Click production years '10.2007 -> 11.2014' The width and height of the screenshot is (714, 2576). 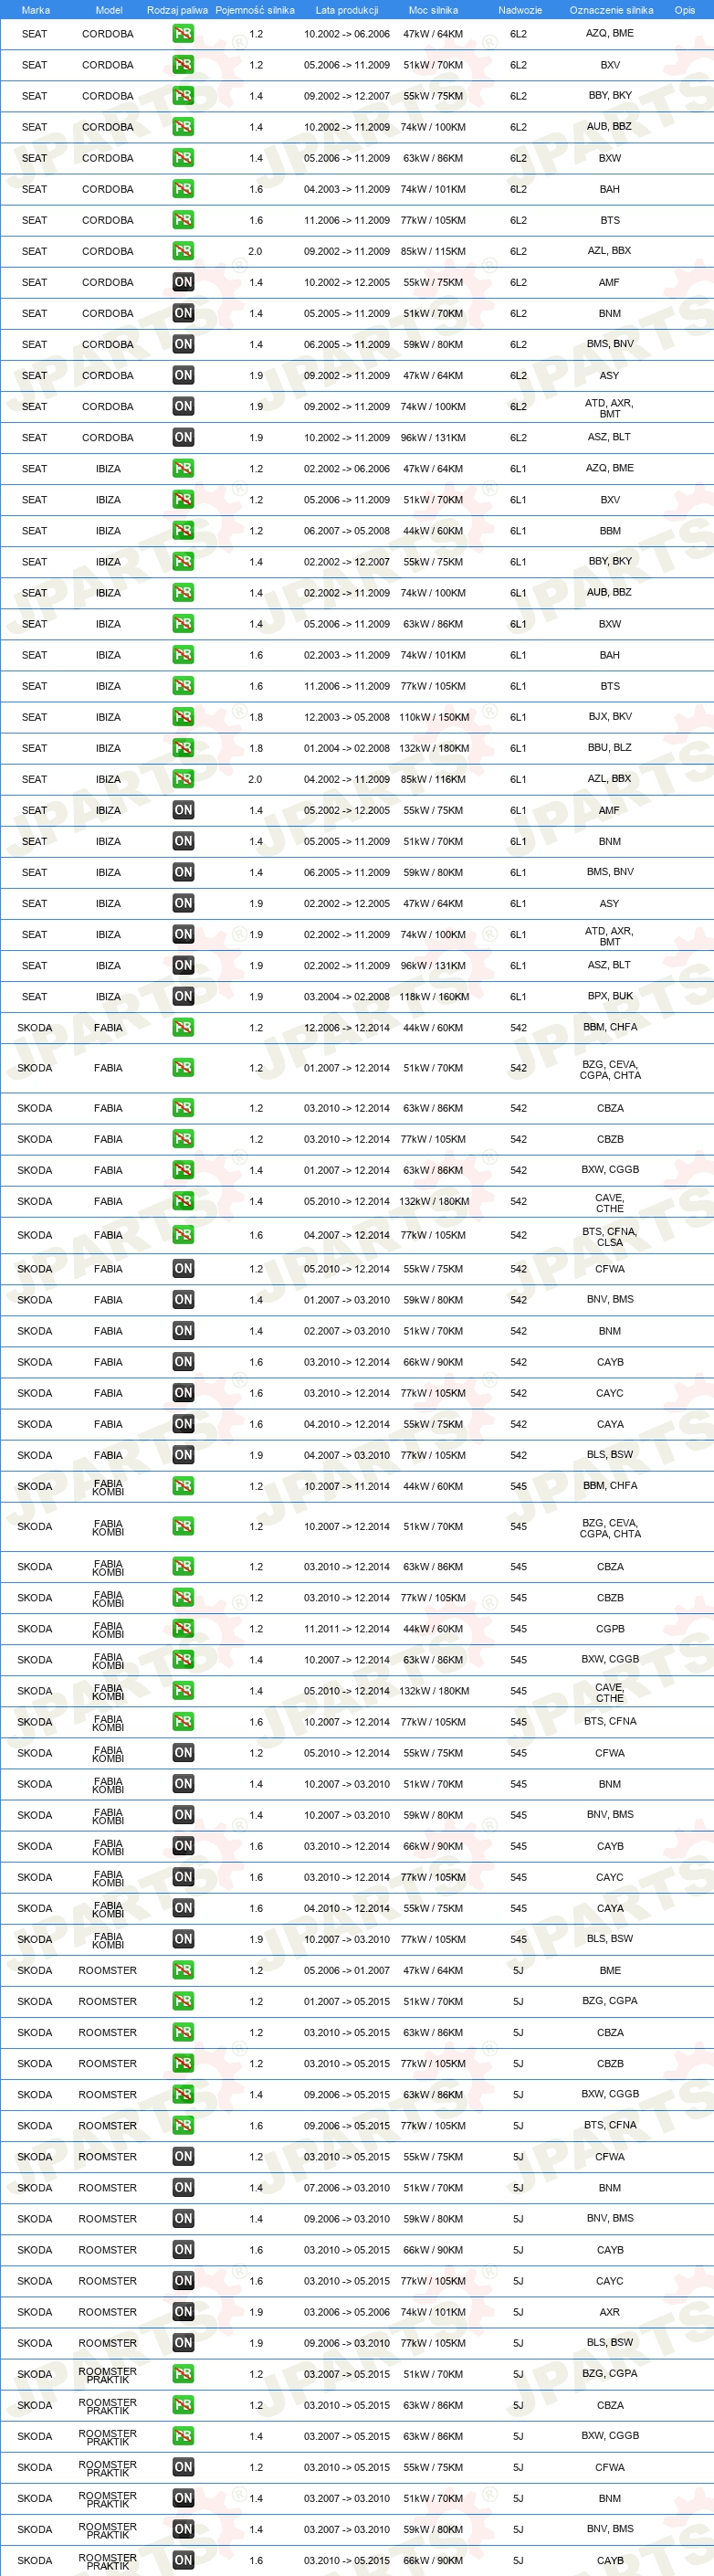click(x=347, y=1486)
